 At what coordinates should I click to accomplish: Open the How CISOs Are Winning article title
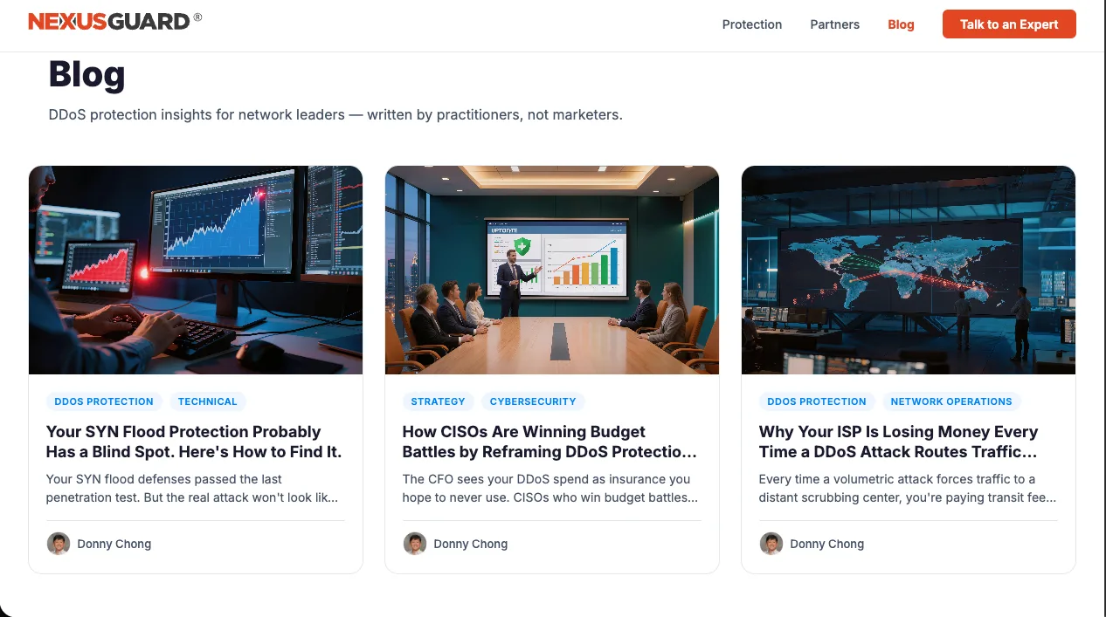(550, 442)
